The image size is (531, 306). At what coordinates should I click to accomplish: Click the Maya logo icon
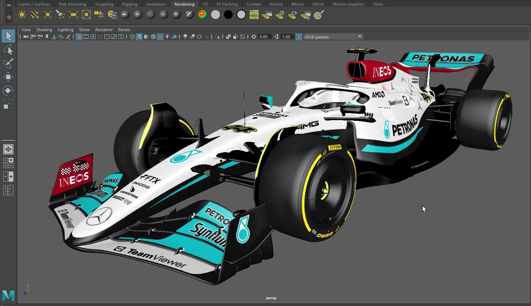point(8,296)
